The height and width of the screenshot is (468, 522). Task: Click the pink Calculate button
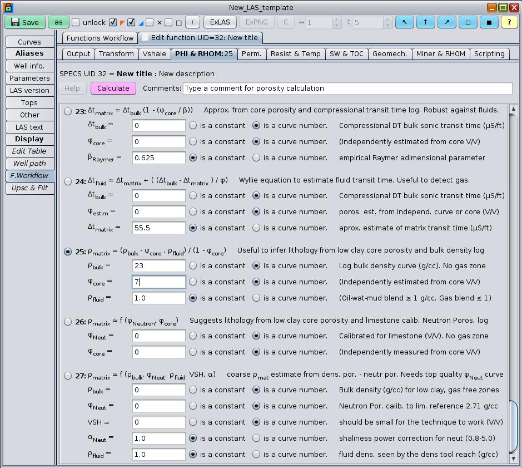coord(113,88)
